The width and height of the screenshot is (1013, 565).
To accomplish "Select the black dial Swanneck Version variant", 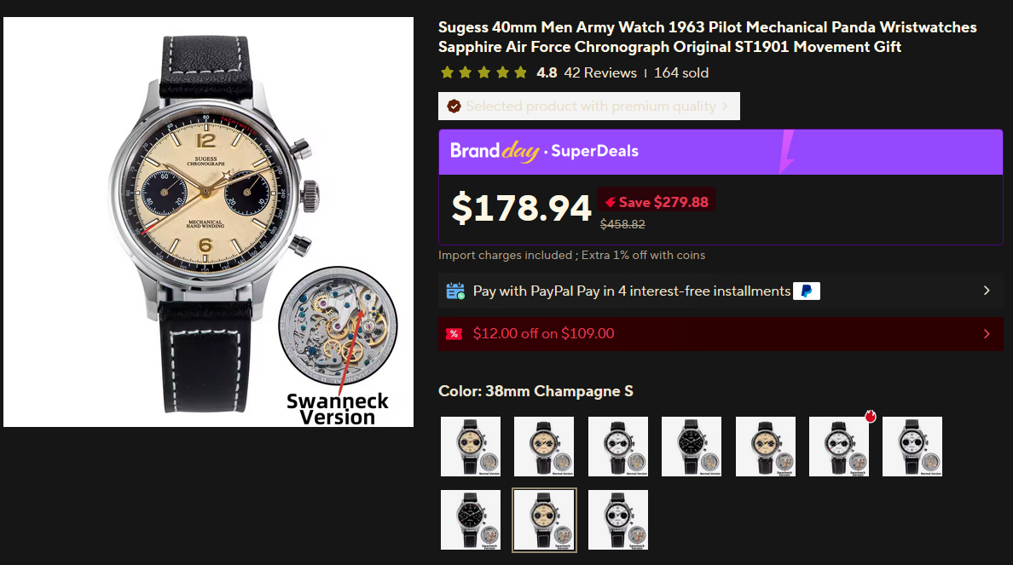I will click(471, 519).
